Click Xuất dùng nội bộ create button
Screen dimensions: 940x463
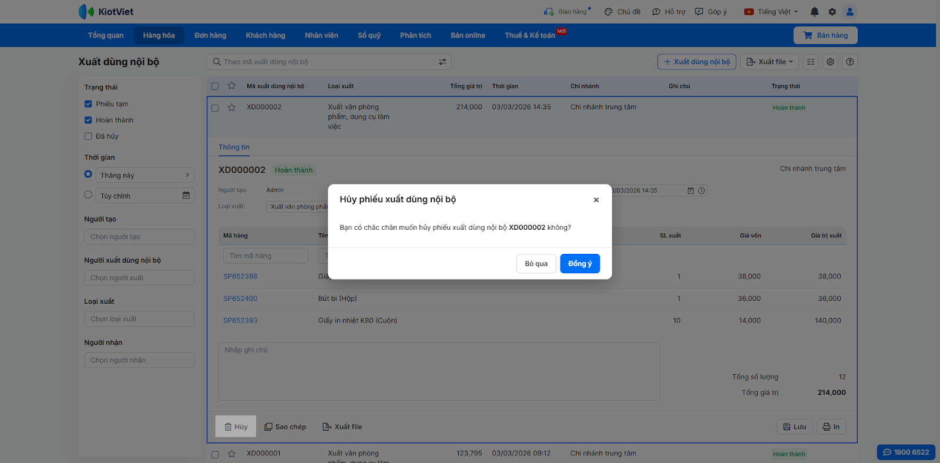pos(697,62)
